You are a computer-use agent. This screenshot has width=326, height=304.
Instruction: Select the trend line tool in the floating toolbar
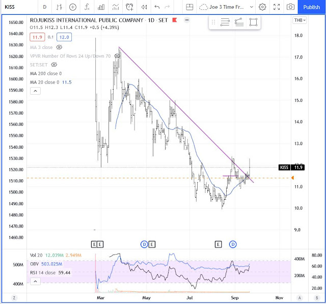coord(239,22)
